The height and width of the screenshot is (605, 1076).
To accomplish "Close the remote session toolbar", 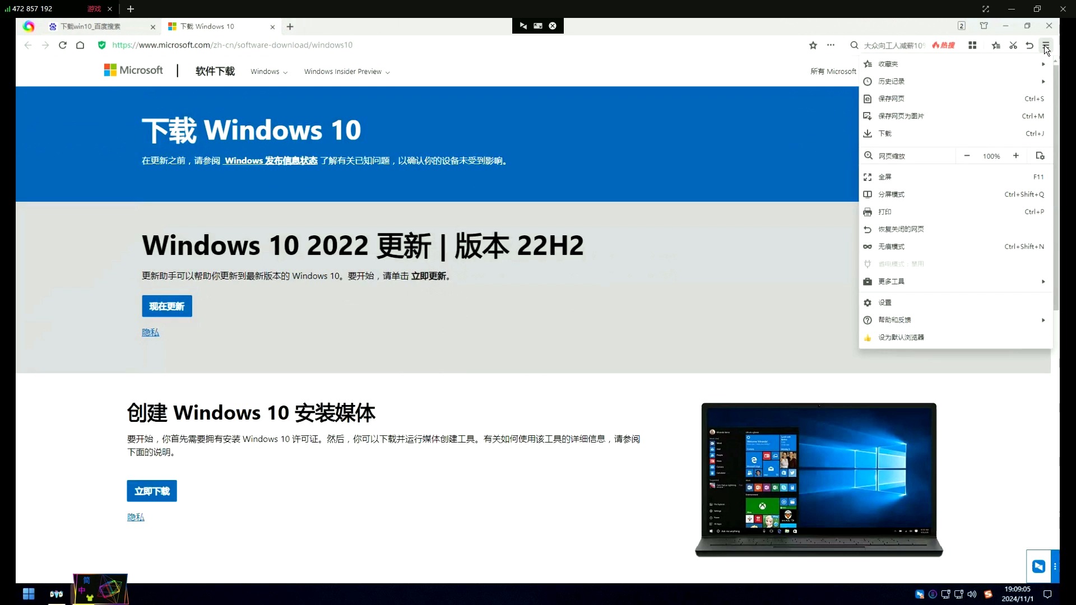I will [553, 26].
